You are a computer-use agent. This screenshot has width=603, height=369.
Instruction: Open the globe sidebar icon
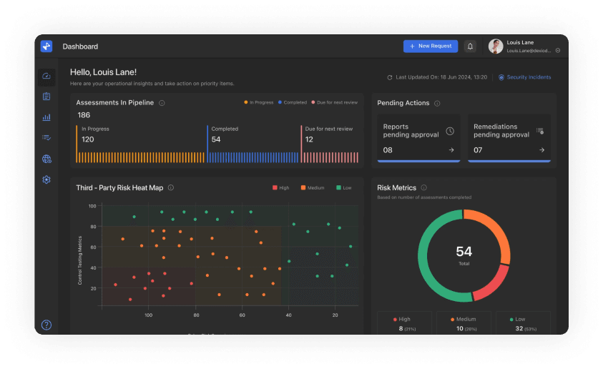[46, 159]
